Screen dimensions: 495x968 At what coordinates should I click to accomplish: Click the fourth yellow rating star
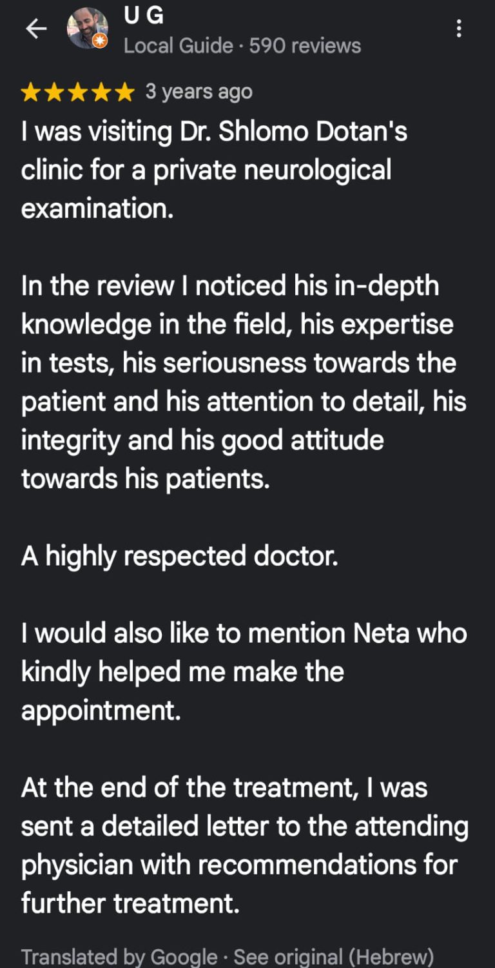pos(102,93)
